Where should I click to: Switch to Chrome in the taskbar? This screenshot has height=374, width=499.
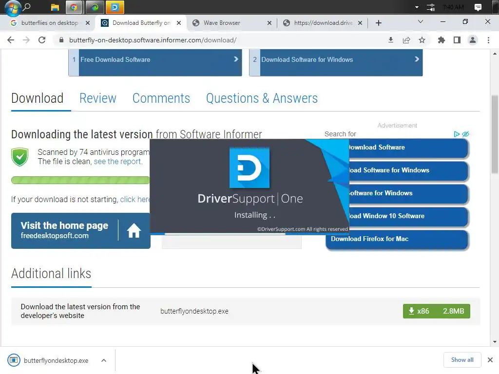coord(74,7)
